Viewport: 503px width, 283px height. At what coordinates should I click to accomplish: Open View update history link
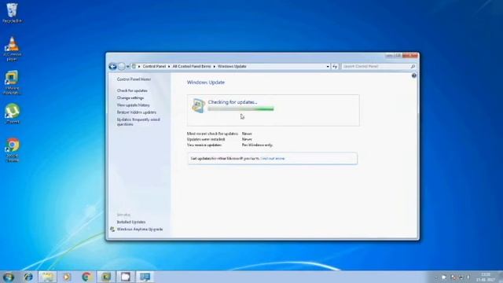(133, 105)
